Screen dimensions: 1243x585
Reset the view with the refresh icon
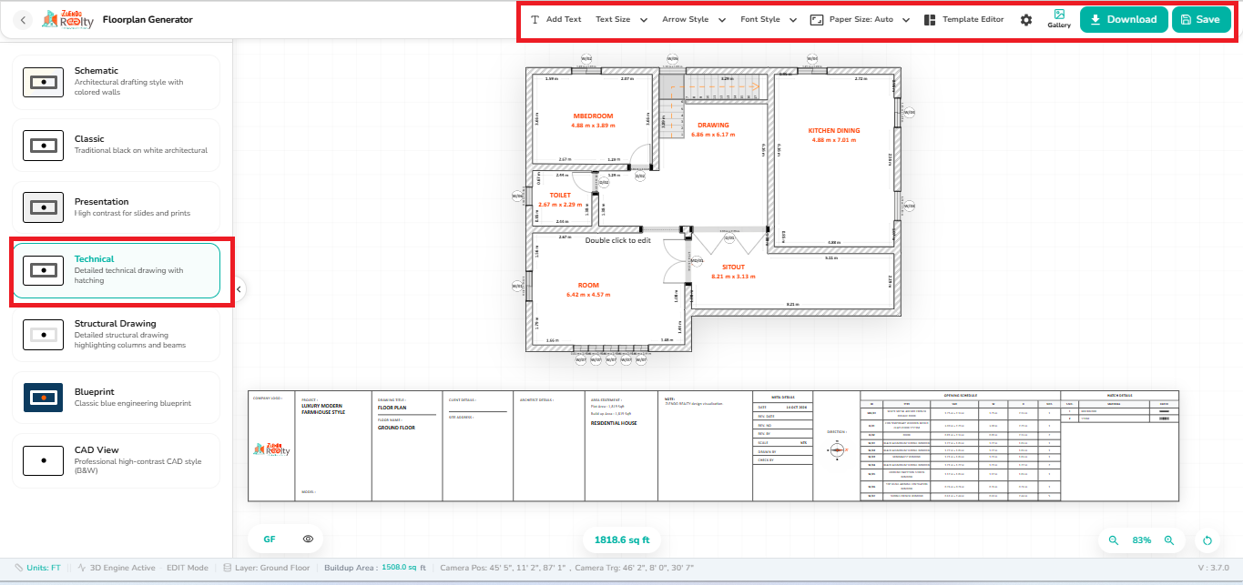click(x=1207, y=540)
